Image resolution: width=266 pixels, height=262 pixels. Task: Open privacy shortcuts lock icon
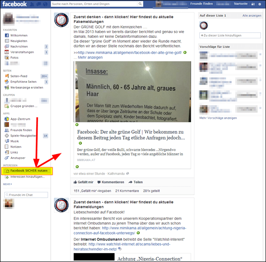click(x=253, y=4)
